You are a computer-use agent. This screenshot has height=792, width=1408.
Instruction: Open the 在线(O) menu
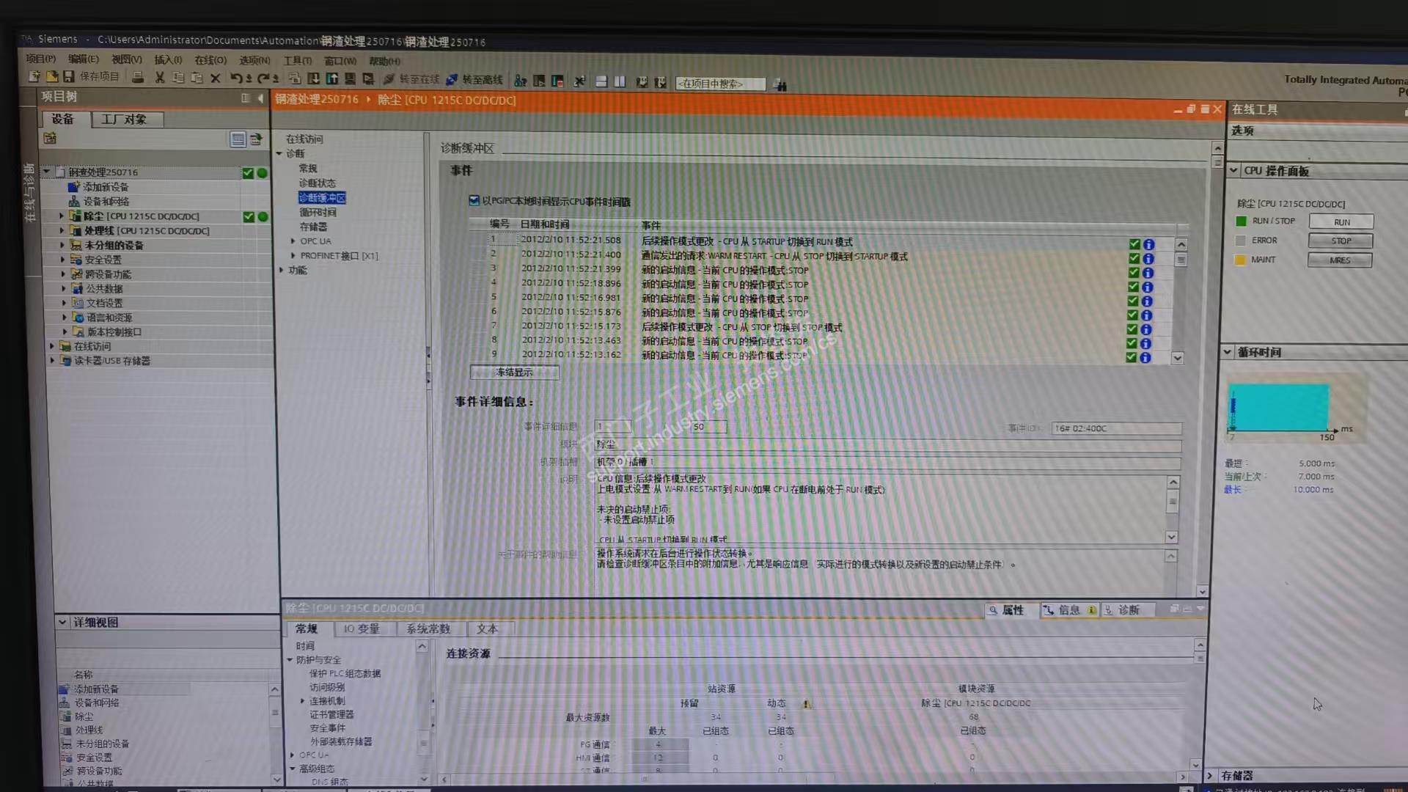coord(210,60)
